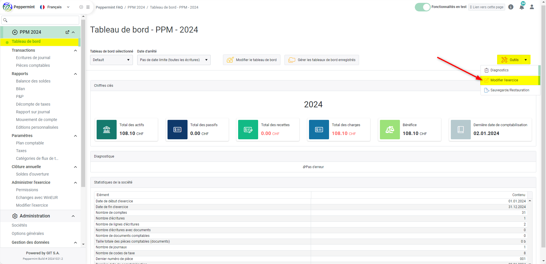Click the PPM 2024 close-circle icon
The width and height of the screenshot is (546, 264).
pos(15,32)
